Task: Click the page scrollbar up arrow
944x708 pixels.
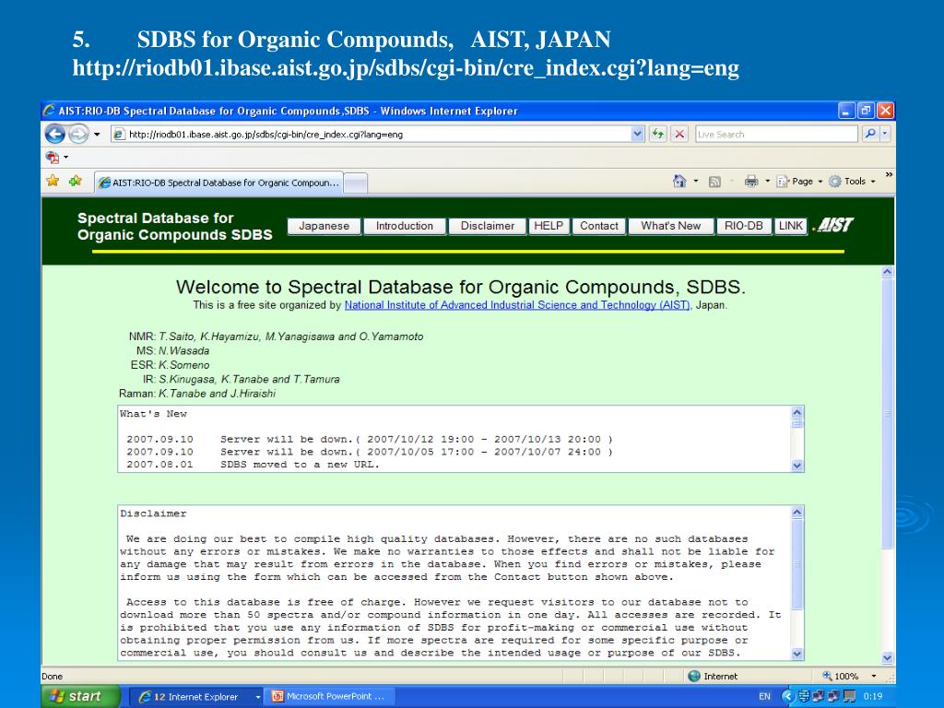Action: (x=888, y=272)
